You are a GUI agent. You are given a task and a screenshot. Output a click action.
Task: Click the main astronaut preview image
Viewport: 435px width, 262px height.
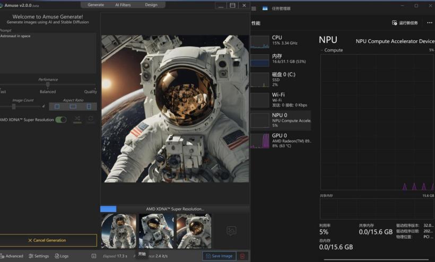pos(175,109)
